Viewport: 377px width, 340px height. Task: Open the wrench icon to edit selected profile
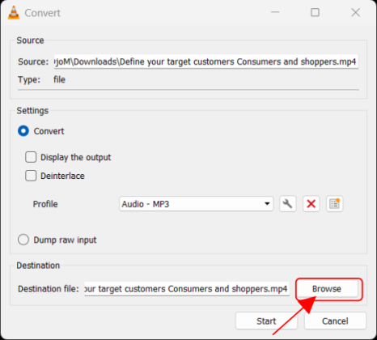(288, 204)
